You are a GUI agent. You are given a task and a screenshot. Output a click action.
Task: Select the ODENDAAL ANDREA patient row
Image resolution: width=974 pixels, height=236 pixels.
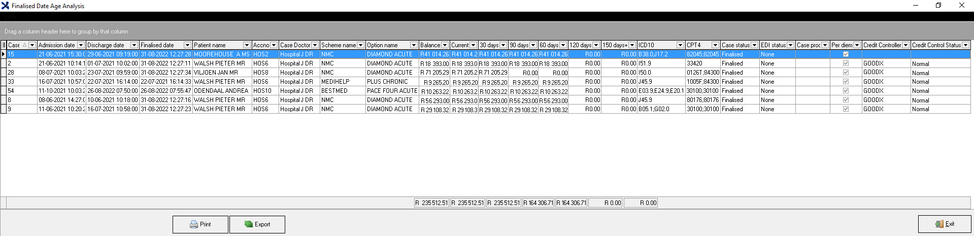click(x=221, y=91)
